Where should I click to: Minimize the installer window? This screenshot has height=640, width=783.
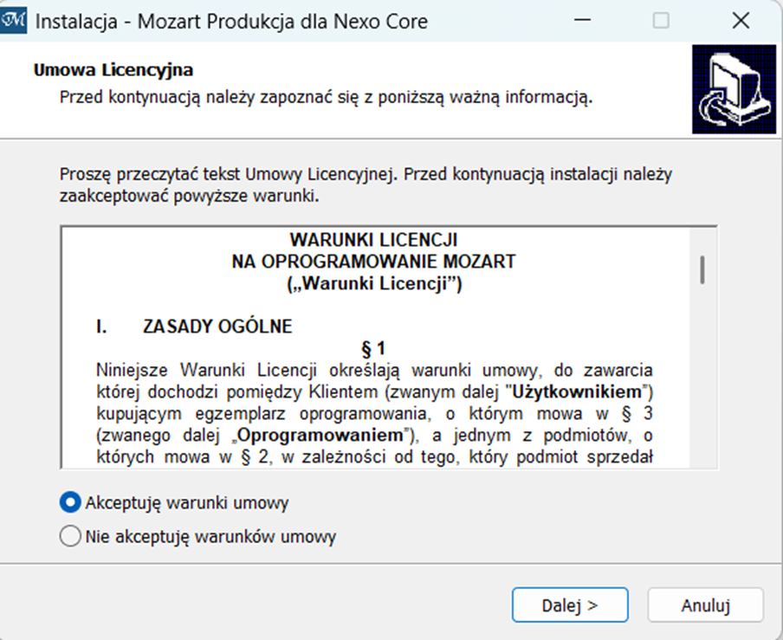coord(582,21)
